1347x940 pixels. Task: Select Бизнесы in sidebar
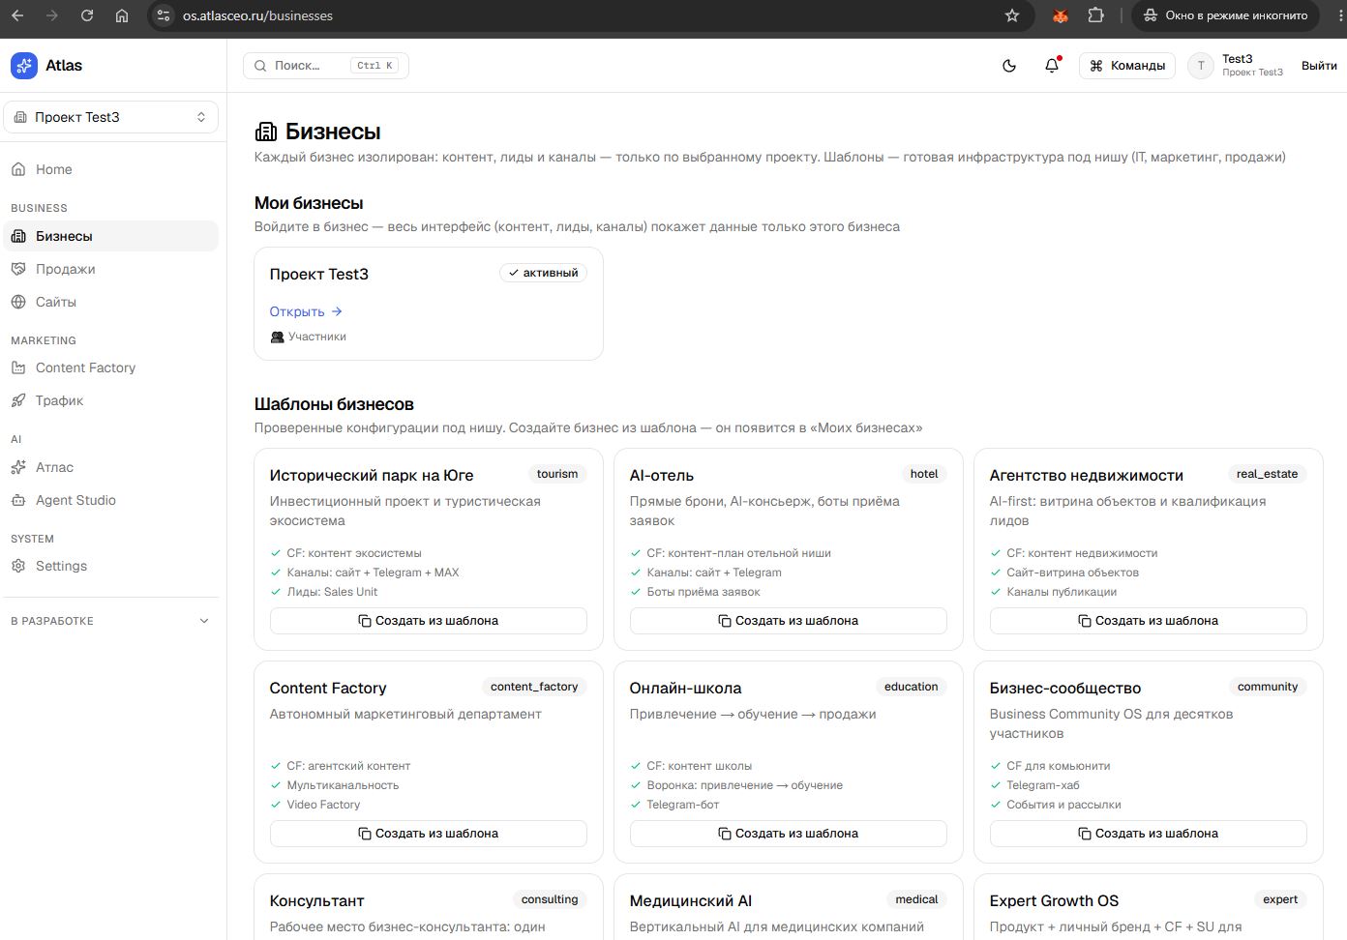point(111,236)
